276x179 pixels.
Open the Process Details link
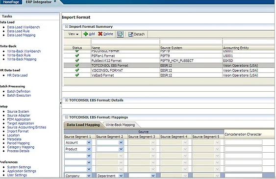[18, 151]
